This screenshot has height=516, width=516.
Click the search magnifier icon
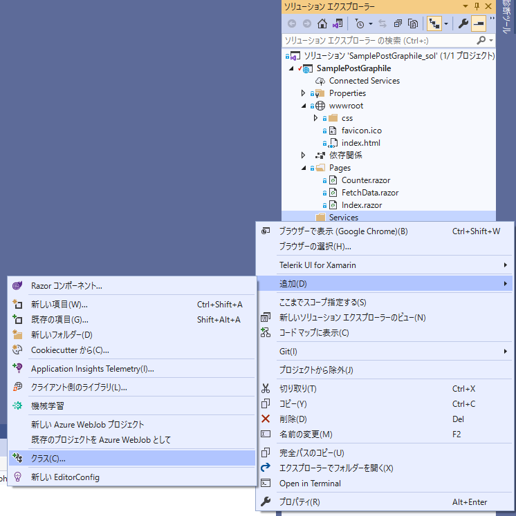point(481,41)
